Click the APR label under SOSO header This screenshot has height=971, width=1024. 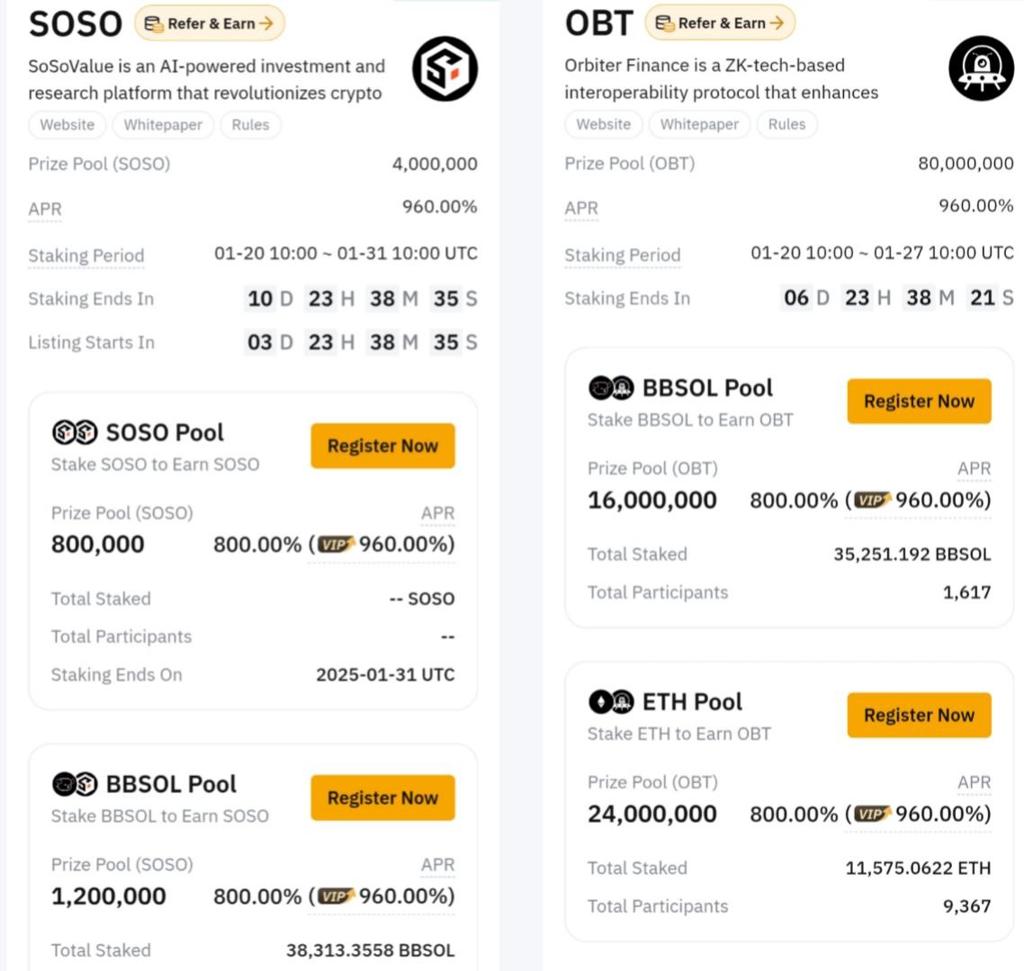[x=45, y=209]
